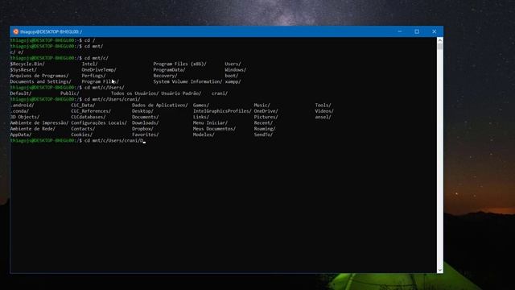Click the "Downloads/" directory entry
Screen dimensions: 515x290
tap(145, 123)
